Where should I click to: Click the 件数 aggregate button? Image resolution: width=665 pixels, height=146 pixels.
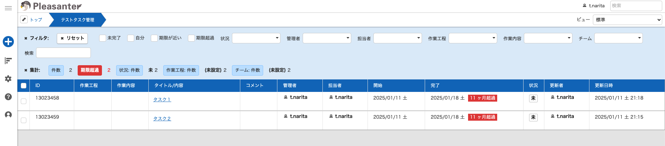click(x=56, y=70)
